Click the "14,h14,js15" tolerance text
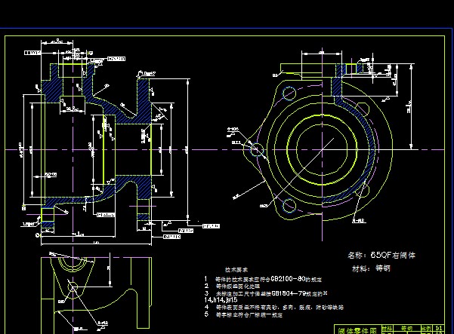Viewport: 454px width, 334px height. (x=221, y=300)
